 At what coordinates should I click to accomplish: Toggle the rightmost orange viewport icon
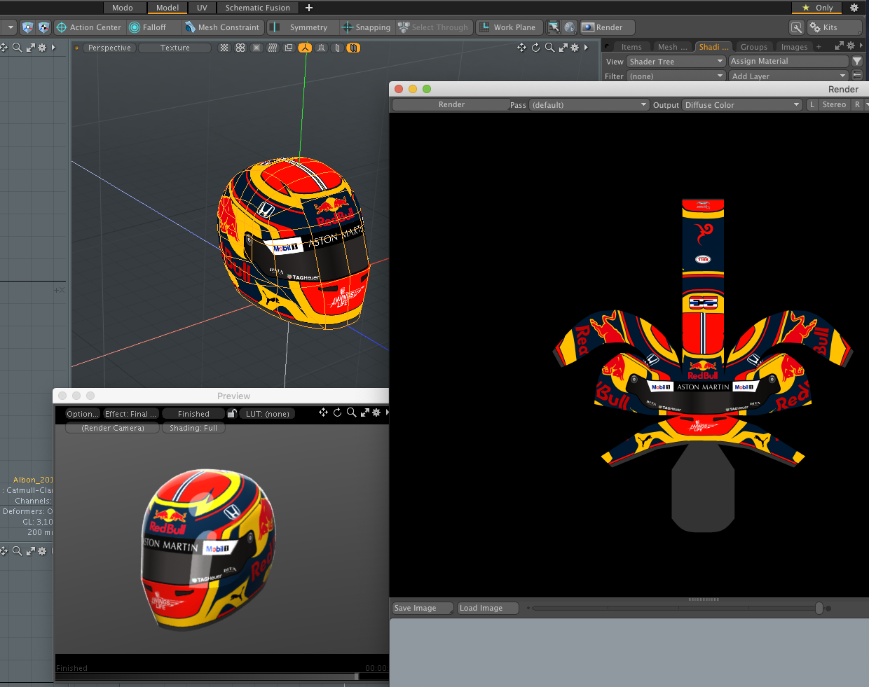(353, 48)
